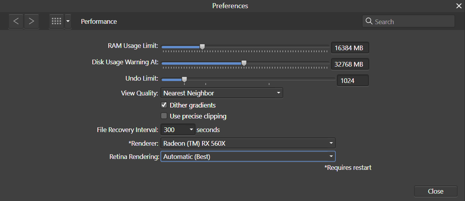Image resolution: width=465 pixels, height=201 pixels.
Task: Go back with the left arrow button
Action: coord(16,21)
